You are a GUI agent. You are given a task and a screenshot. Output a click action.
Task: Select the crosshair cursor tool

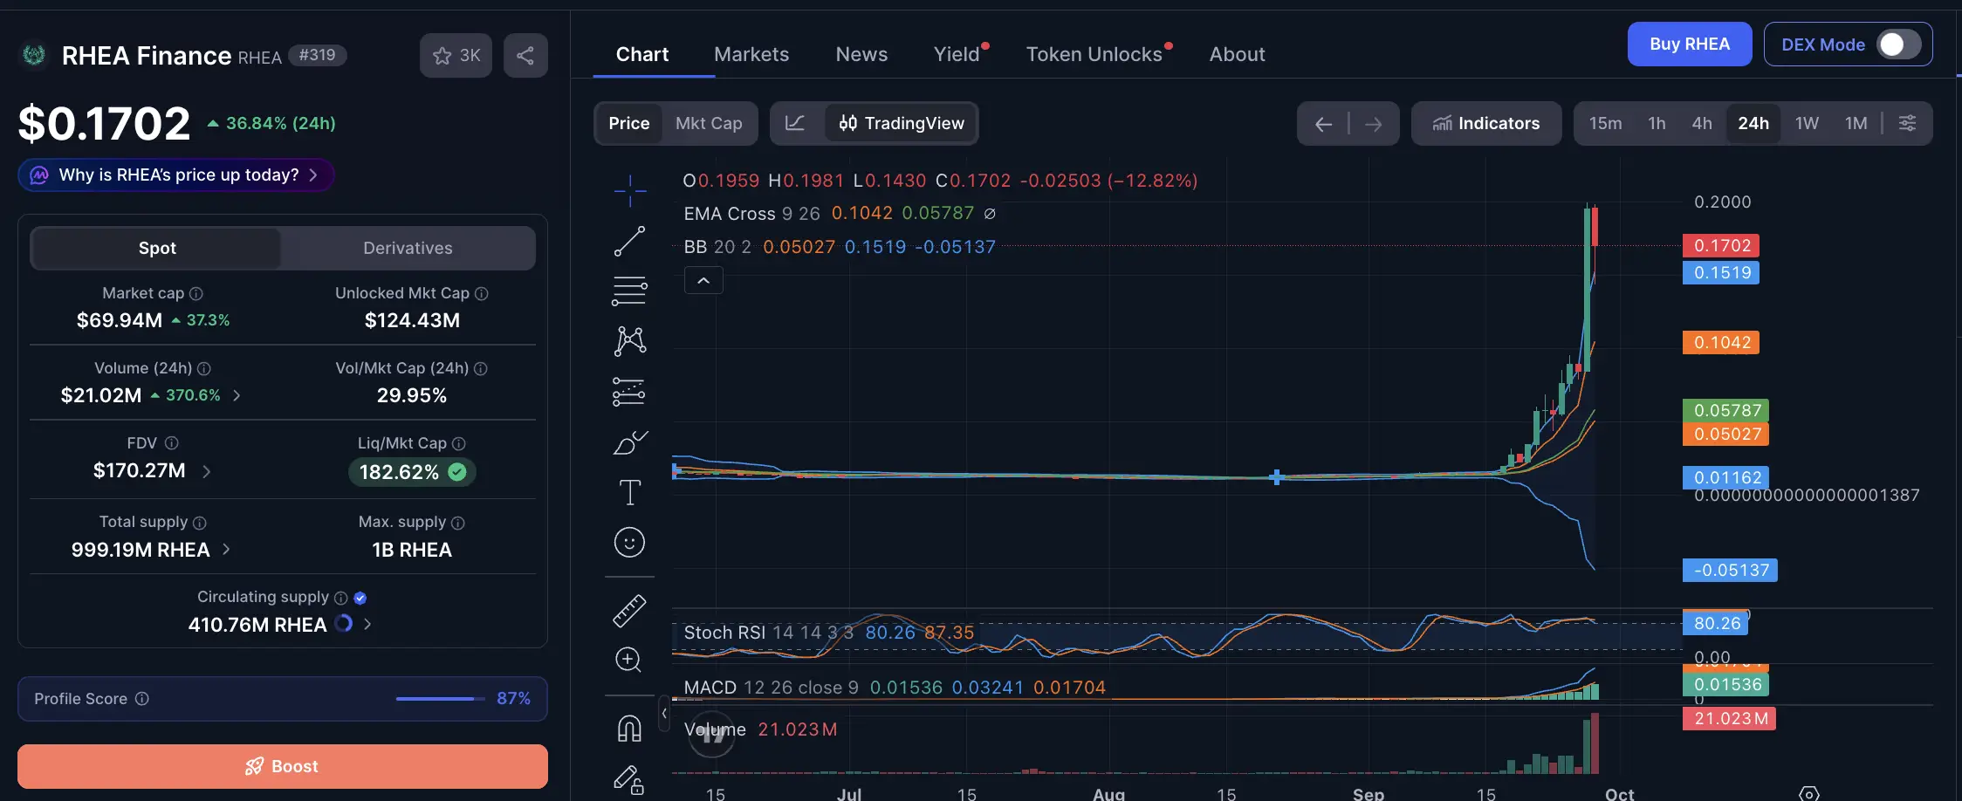(629, 190)
